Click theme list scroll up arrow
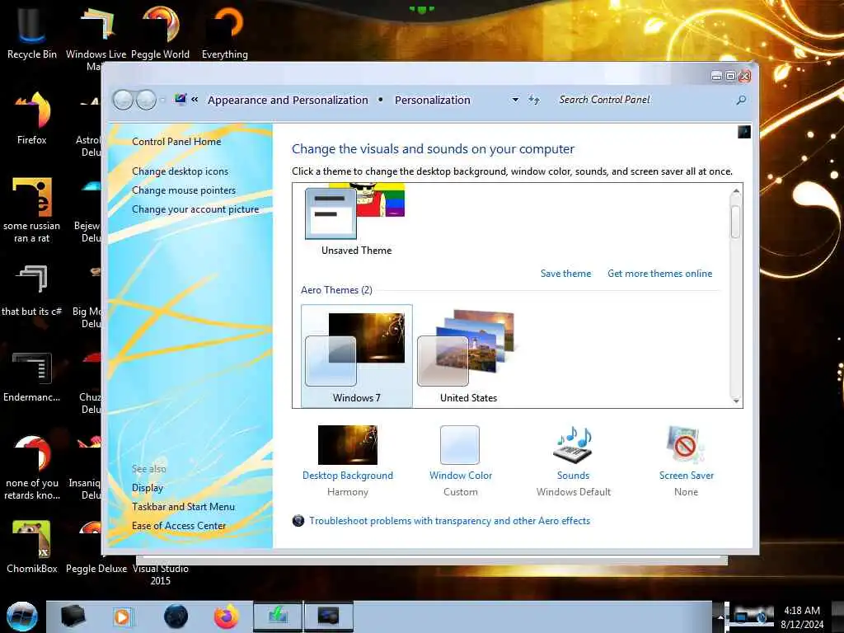This screenshot has height=633, width=844. (736, 191)
